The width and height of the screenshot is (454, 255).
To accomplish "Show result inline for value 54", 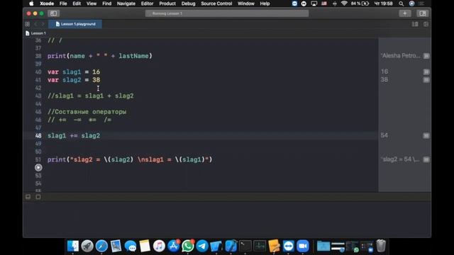I will [426, 135].
